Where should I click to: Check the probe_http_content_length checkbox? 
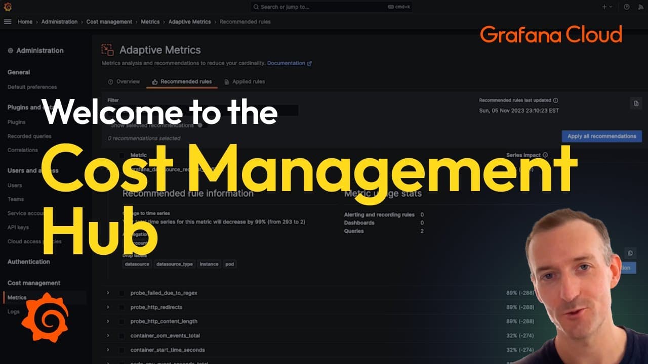click(x=121, y=321)
